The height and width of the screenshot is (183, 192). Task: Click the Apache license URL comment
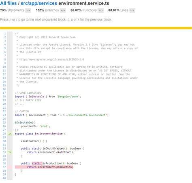point(50,59)
